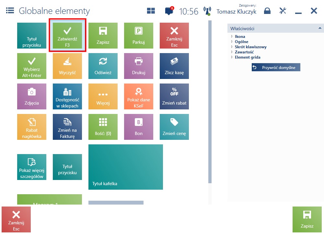
Task: Open notifications chat icon with badge
Action: (169, 11)
